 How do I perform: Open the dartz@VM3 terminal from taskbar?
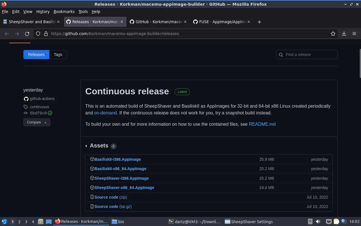(194, 222)
